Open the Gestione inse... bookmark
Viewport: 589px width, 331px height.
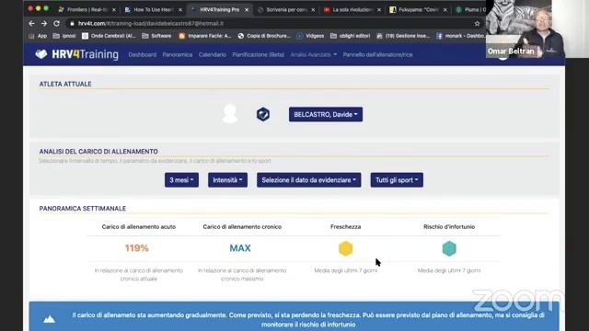[403, 36]
